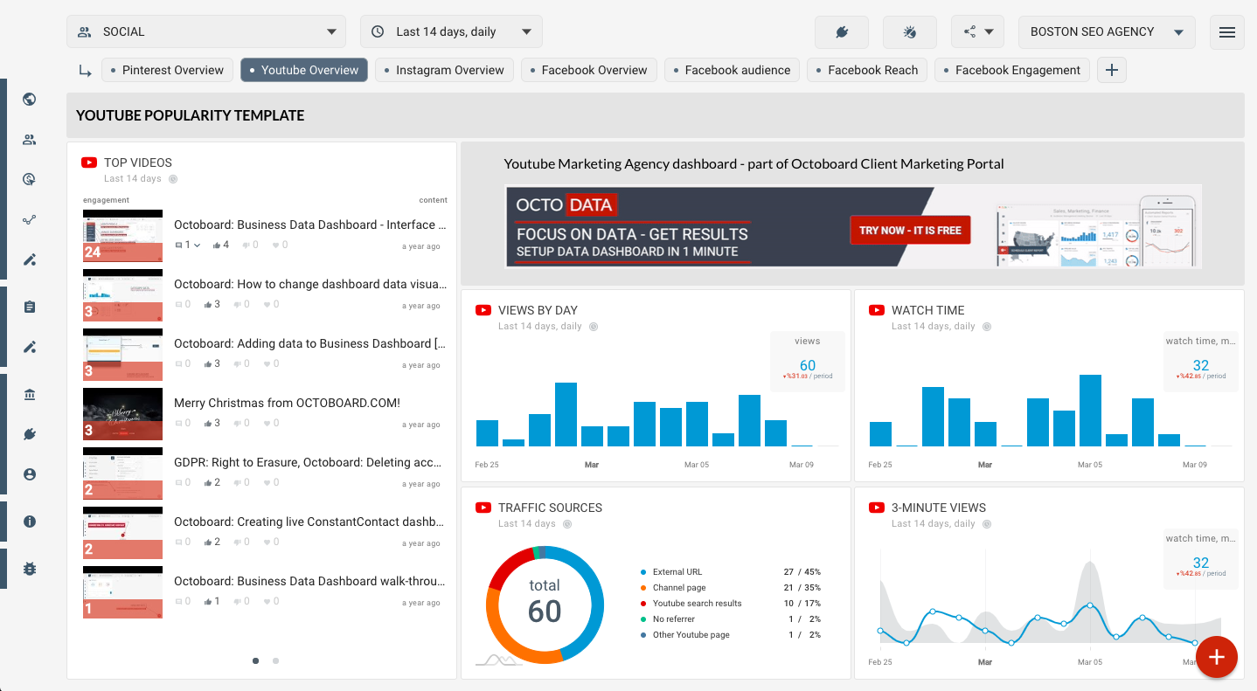Click the sub-tab arrow icon before Pinterest Overview
The width and height of the screenshot is (1257, 691).
point(86,71)
